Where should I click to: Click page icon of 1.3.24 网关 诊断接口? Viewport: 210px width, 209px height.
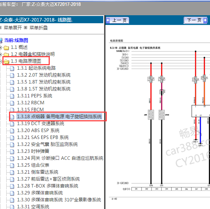pos(12,158)
